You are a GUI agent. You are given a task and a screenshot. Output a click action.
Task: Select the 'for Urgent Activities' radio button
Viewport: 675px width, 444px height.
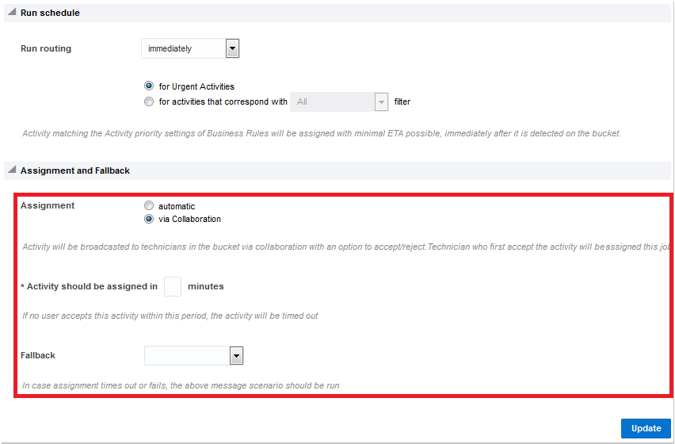click(149, 86)
